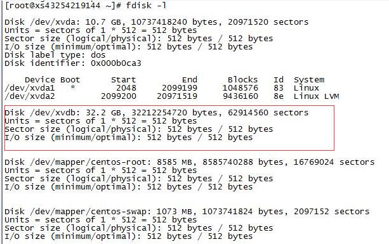Click the fdisk -l command text
Screen dimensions: 389x244
pyautogui.click(x=146, y=5)
